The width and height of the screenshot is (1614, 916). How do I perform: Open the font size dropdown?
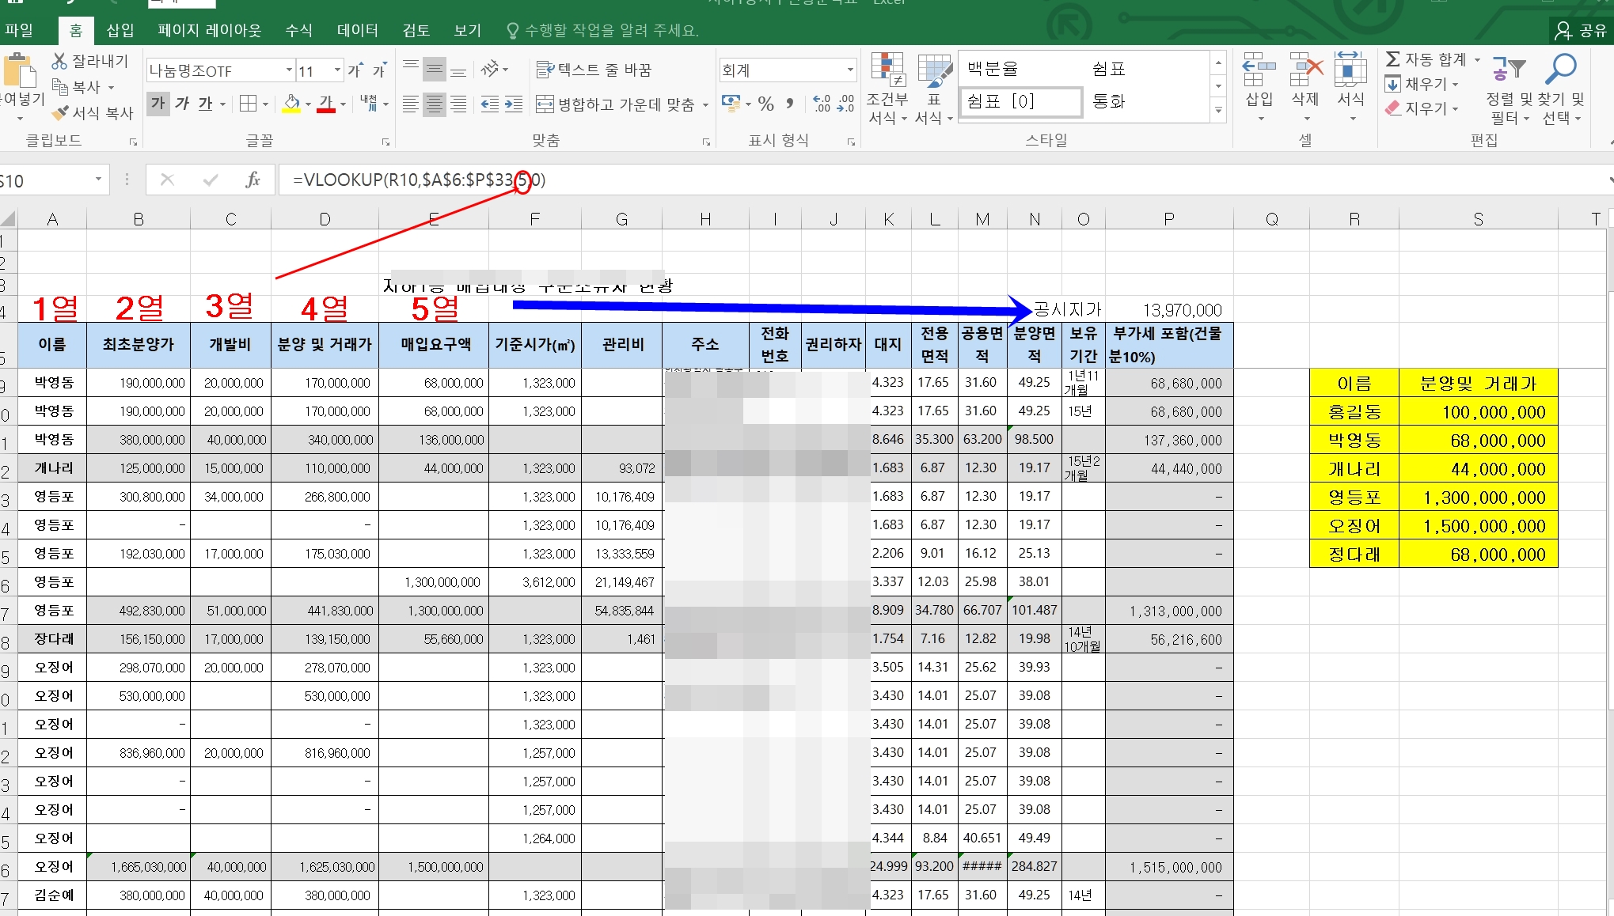click(337, 70)
